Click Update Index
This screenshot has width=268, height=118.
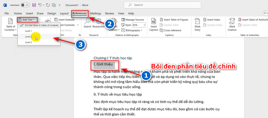213,25
